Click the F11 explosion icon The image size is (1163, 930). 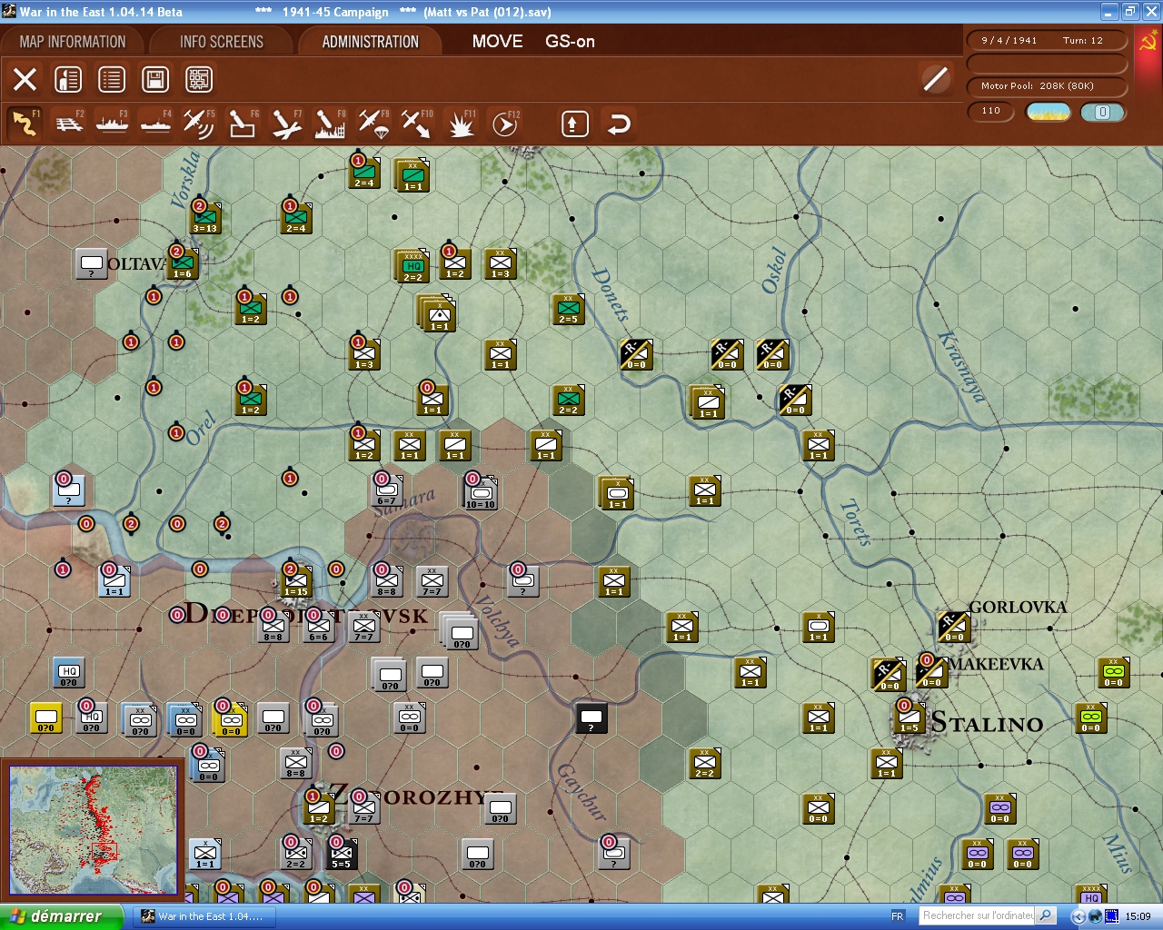tap(461, 124)
